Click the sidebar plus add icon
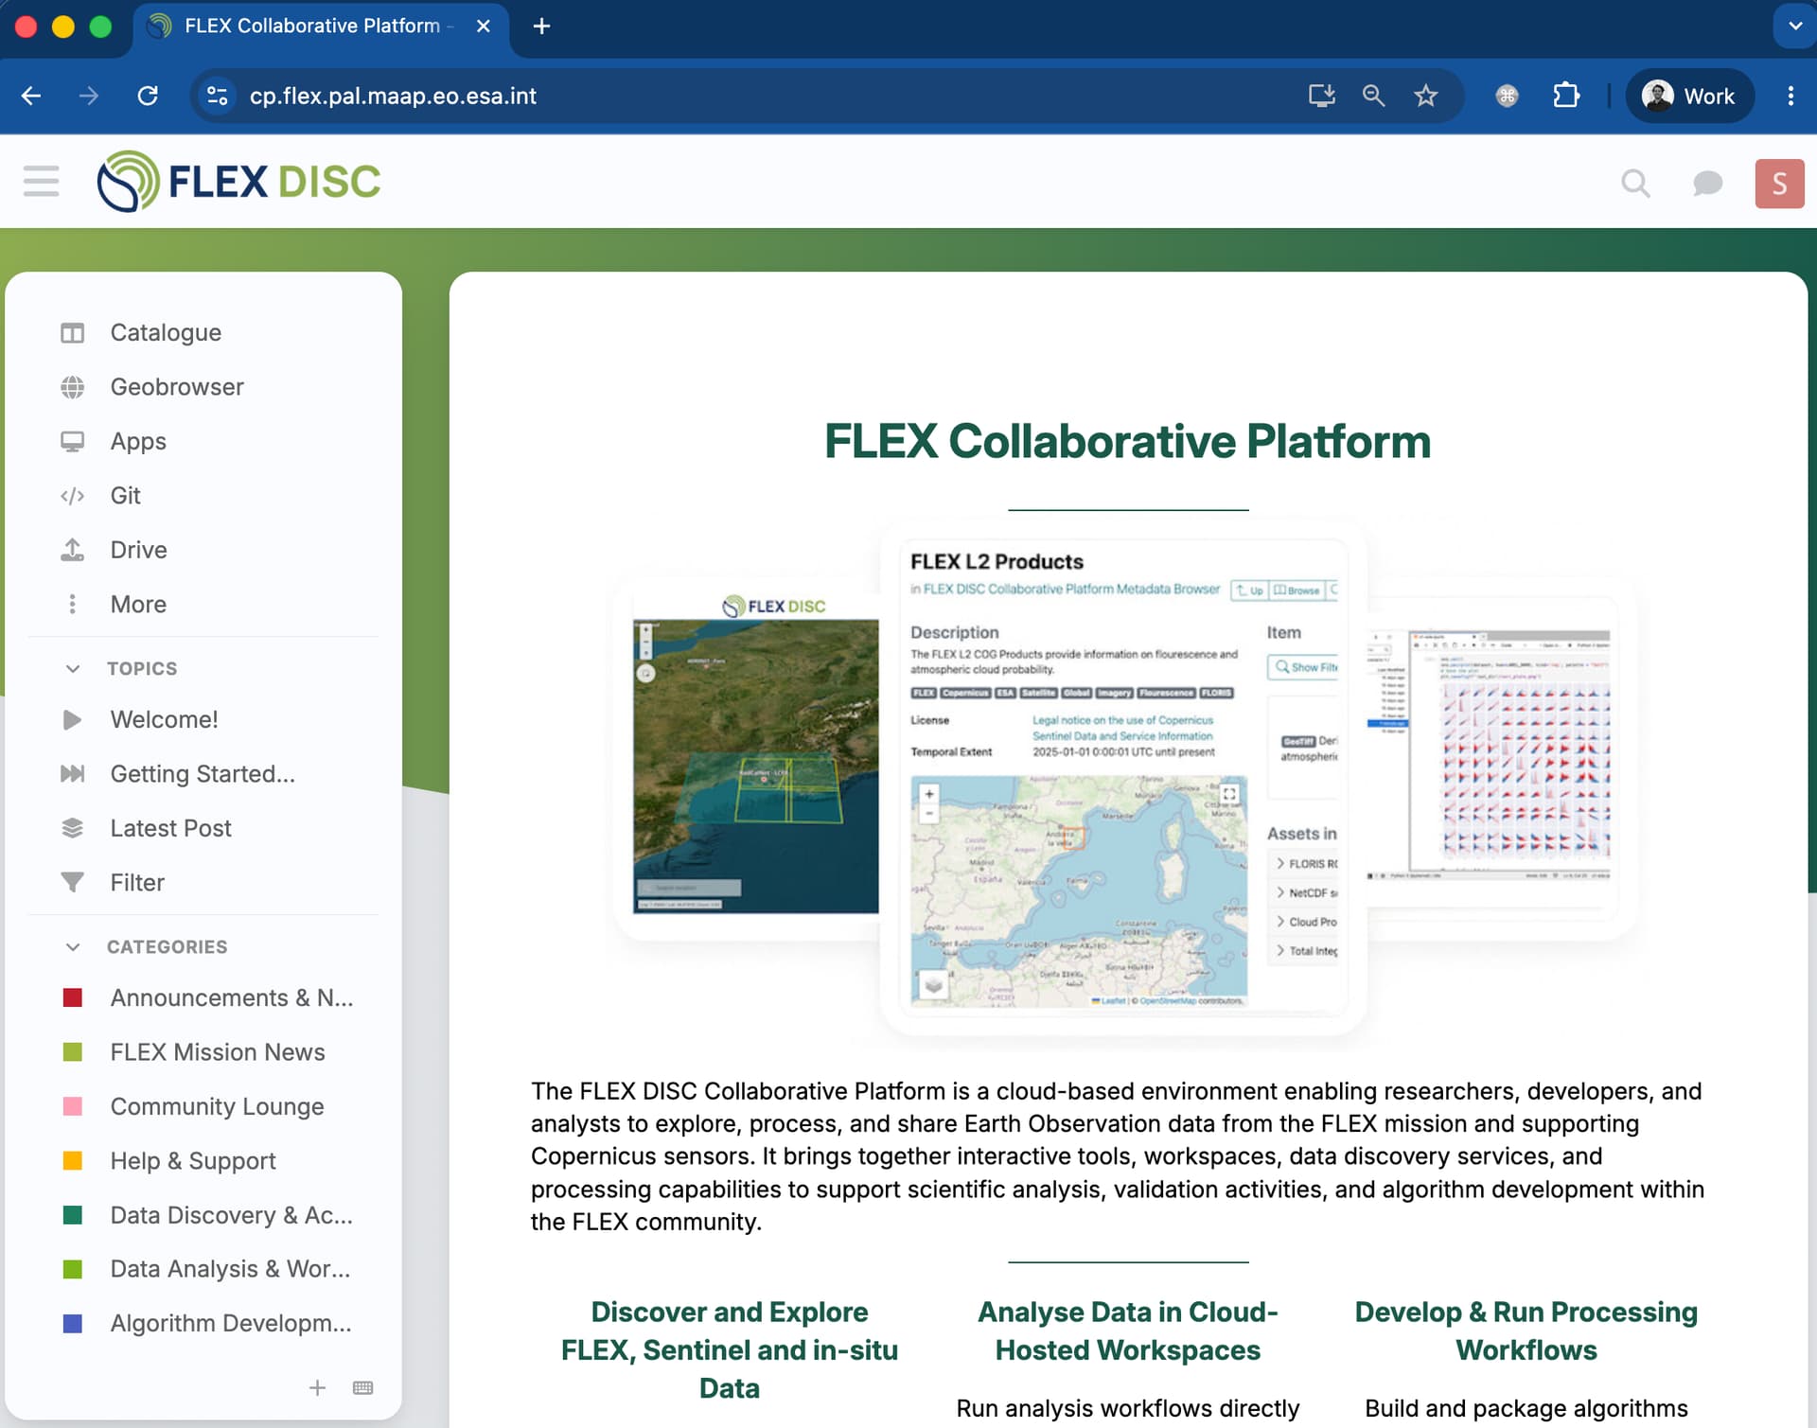The height and width of the screenshot is (1428, 1817). tap(317, 1387)
